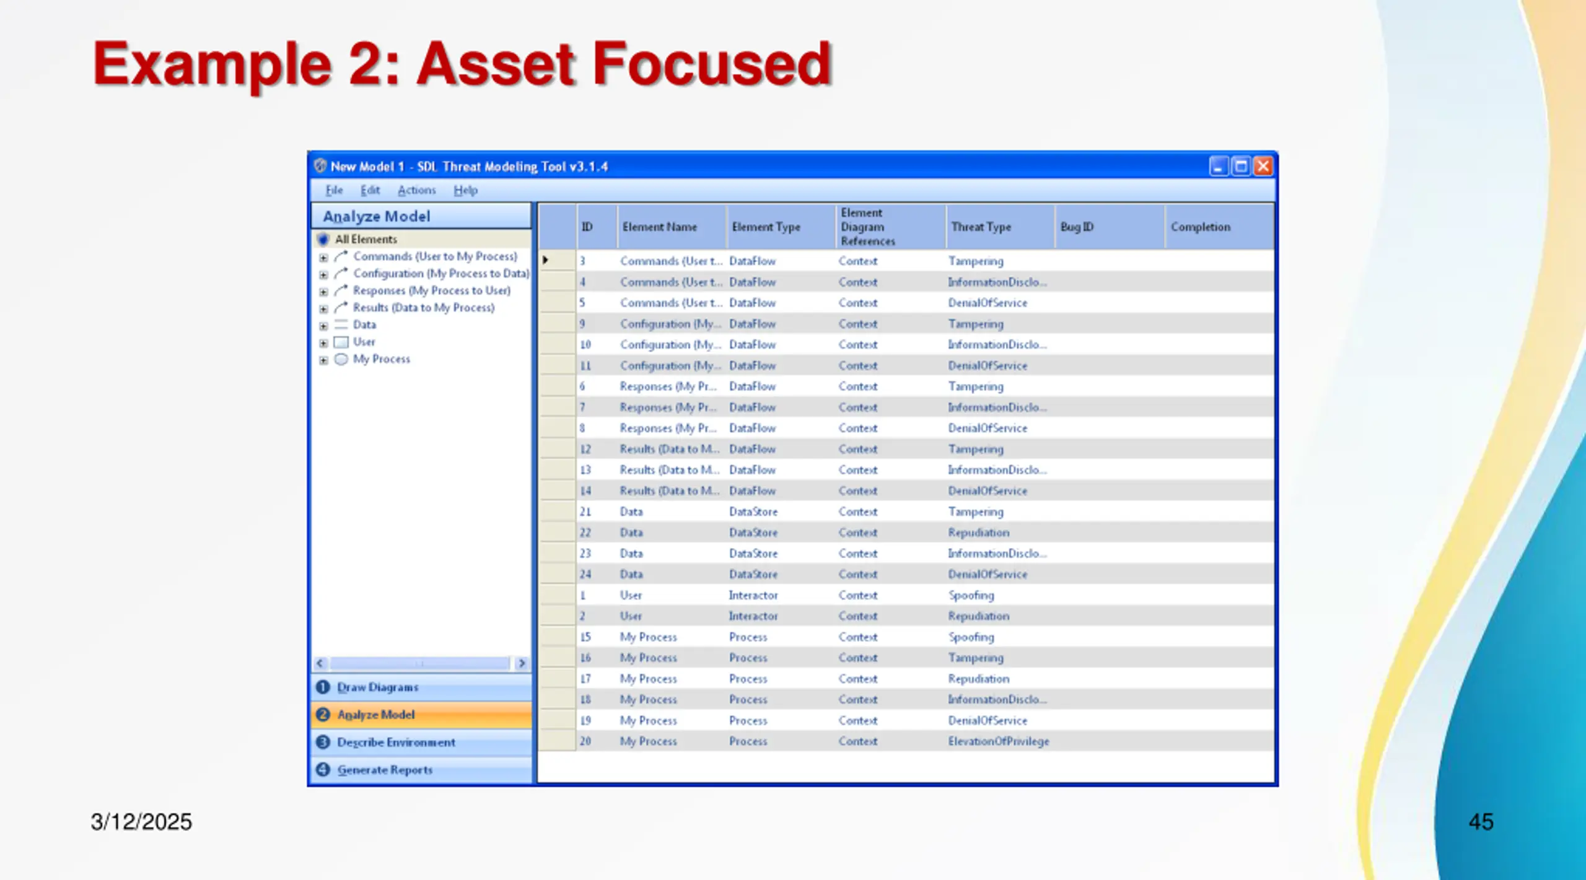Image resolution: width=1586 pixels, height=880 pixels.
Task: Switch to Draw Diagrams step
Action: (x=421, y=687)
